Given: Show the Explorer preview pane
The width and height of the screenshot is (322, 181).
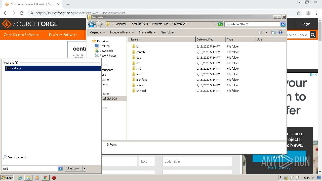Looking at the screenshot, I should [x=273, y=32].
